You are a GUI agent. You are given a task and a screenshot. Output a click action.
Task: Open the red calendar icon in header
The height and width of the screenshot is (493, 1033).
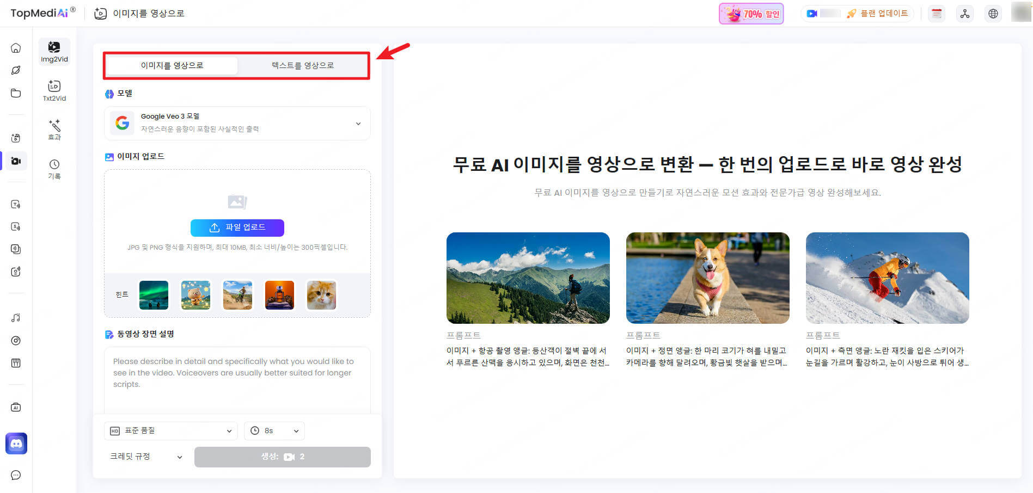(937, 14)
